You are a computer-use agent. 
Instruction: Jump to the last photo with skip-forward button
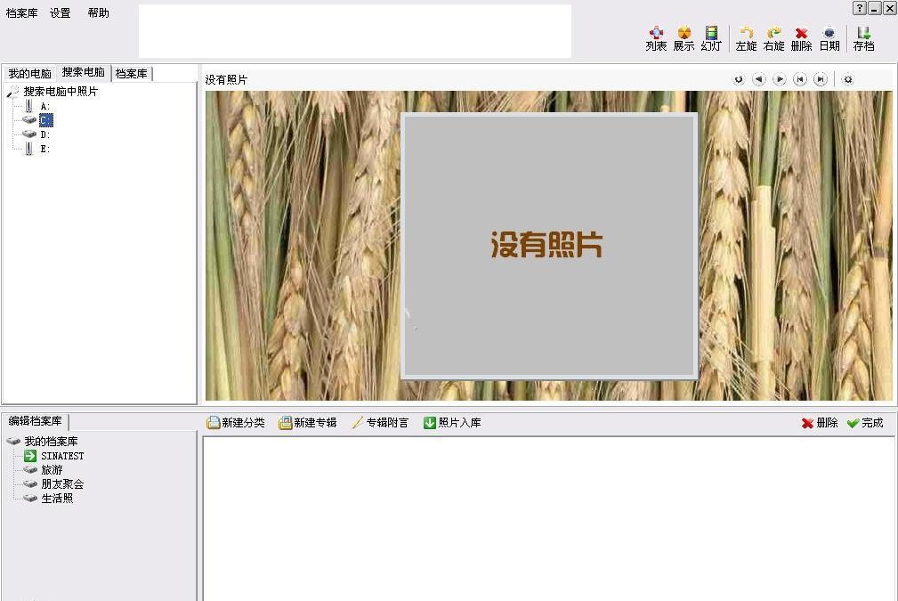[821, 79]
